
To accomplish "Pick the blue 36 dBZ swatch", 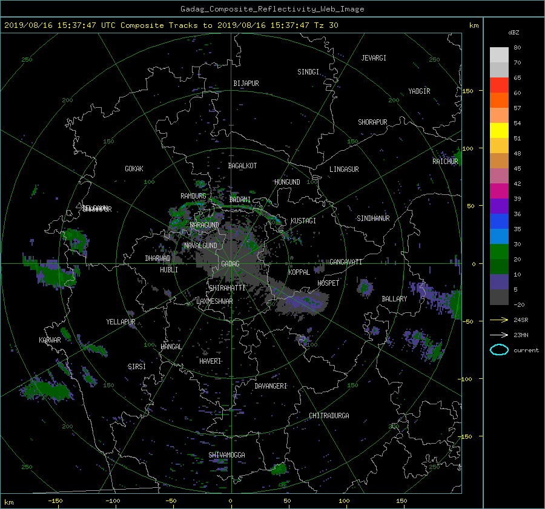I will click(x=499, y=221).
